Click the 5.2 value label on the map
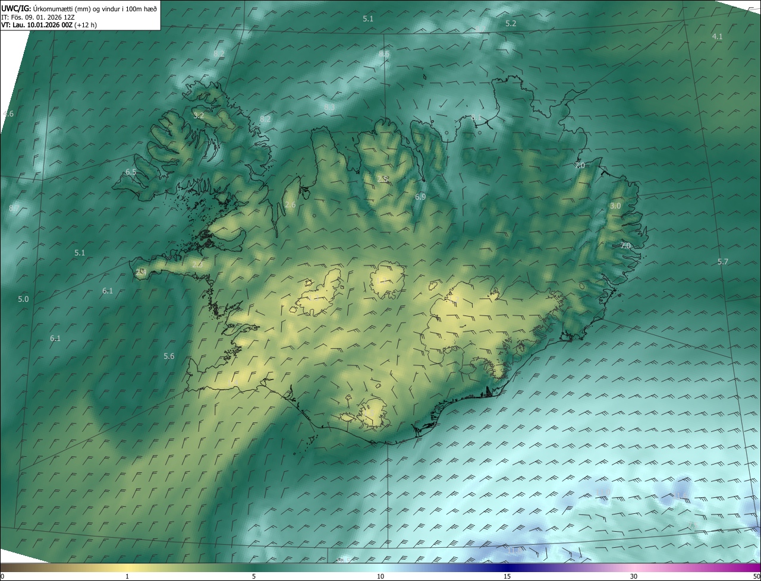 coord(511,23)
